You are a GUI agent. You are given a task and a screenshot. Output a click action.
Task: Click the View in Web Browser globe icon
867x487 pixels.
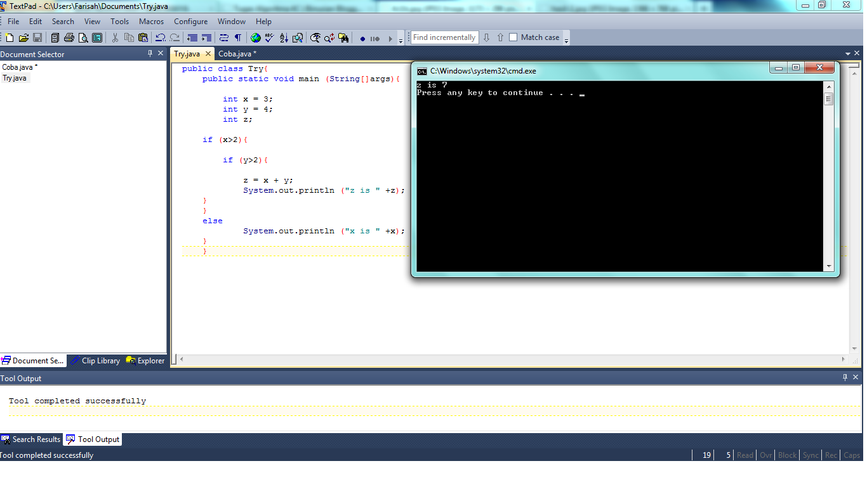(x=256, y=37)
